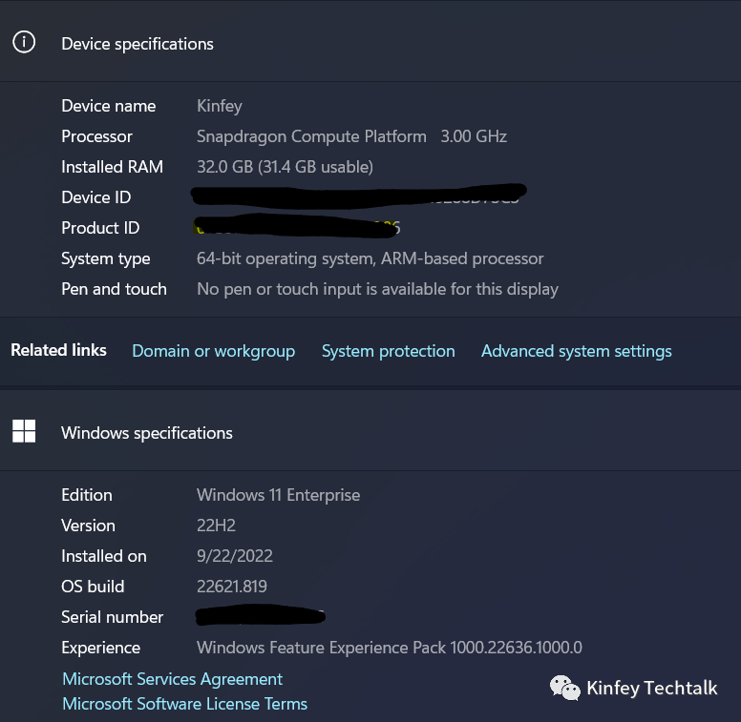
Task: Select the Windows Feature Experience Pack value
Action: point(390,648)
